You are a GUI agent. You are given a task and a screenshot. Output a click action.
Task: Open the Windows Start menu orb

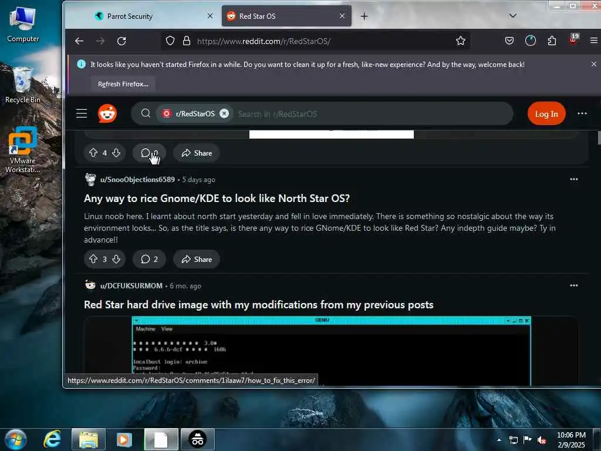16,439
